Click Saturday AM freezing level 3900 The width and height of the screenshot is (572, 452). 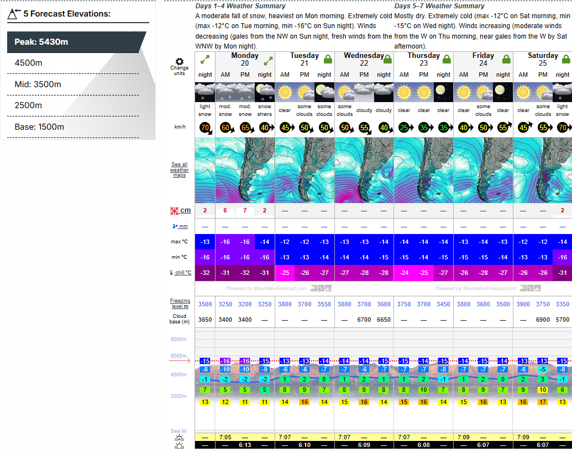point(523,304)
